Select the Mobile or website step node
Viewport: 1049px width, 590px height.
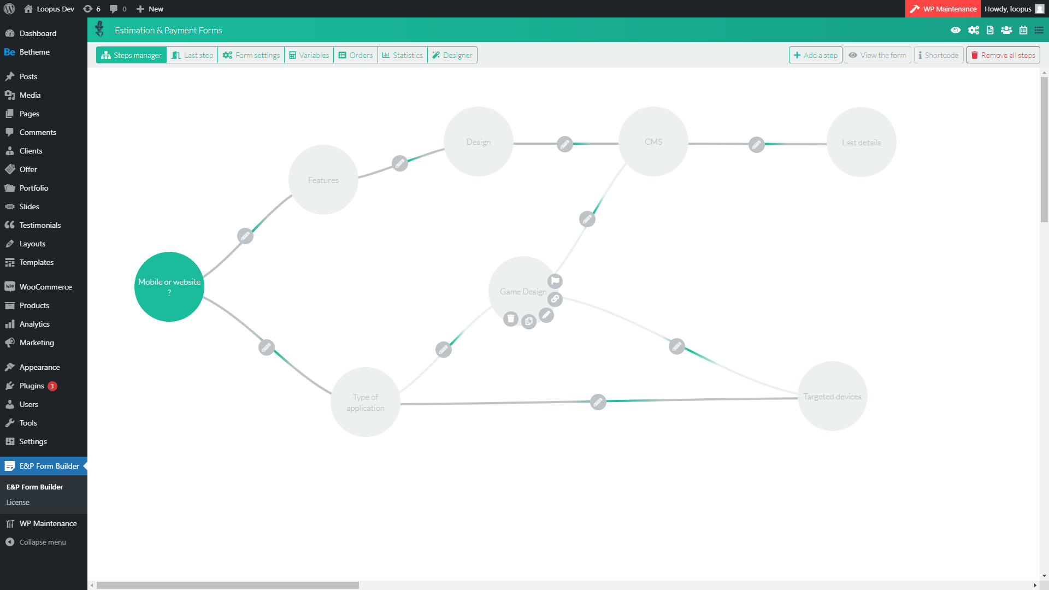coord(169,286)
